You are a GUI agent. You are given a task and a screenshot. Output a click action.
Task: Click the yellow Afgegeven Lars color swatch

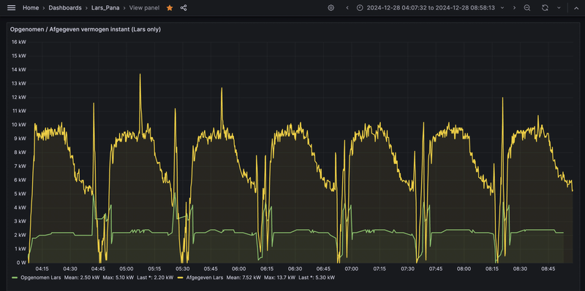[x=180, y=278]
